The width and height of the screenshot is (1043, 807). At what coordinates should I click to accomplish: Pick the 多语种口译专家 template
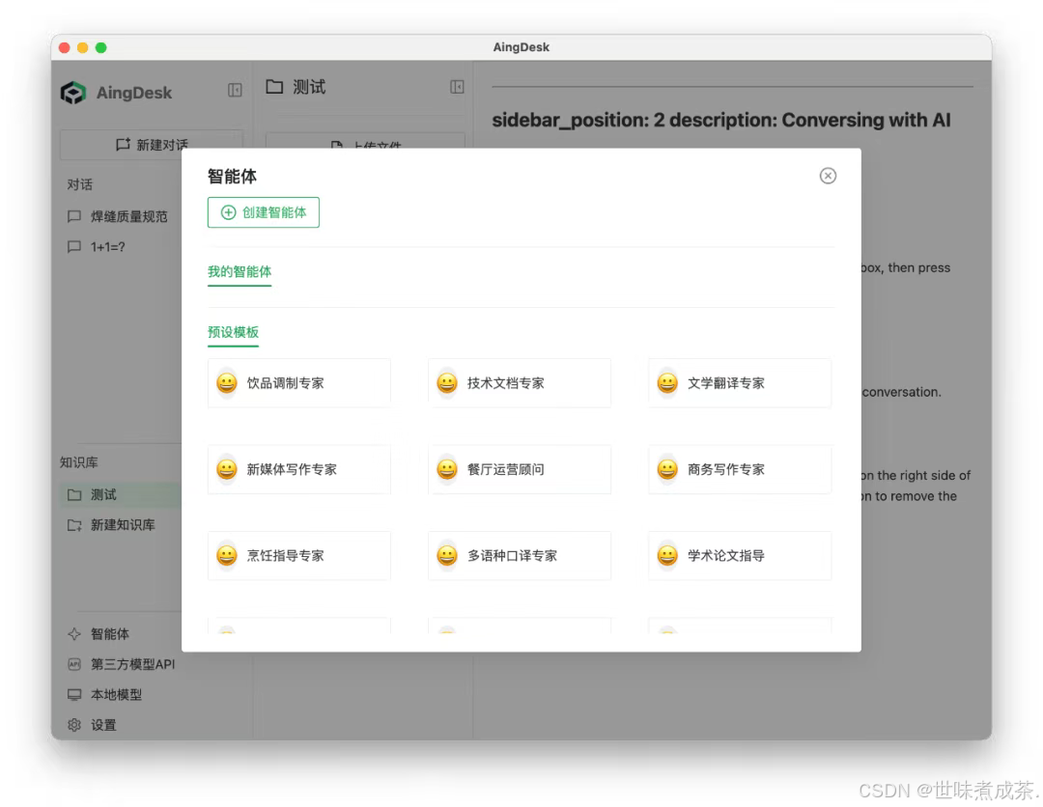(x=520, y=556)
